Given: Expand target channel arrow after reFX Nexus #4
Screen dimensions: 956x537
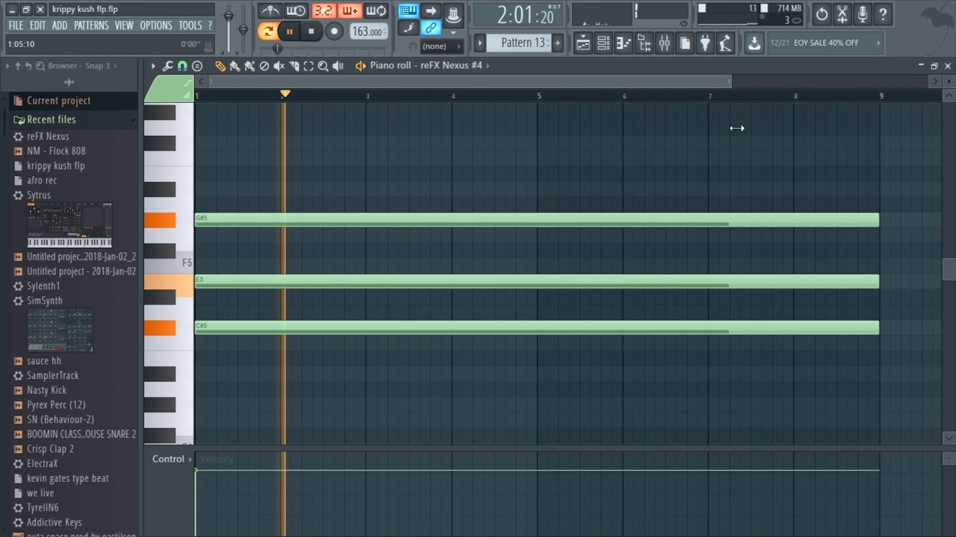Looking at the screenshot, I should coord(488,66).
